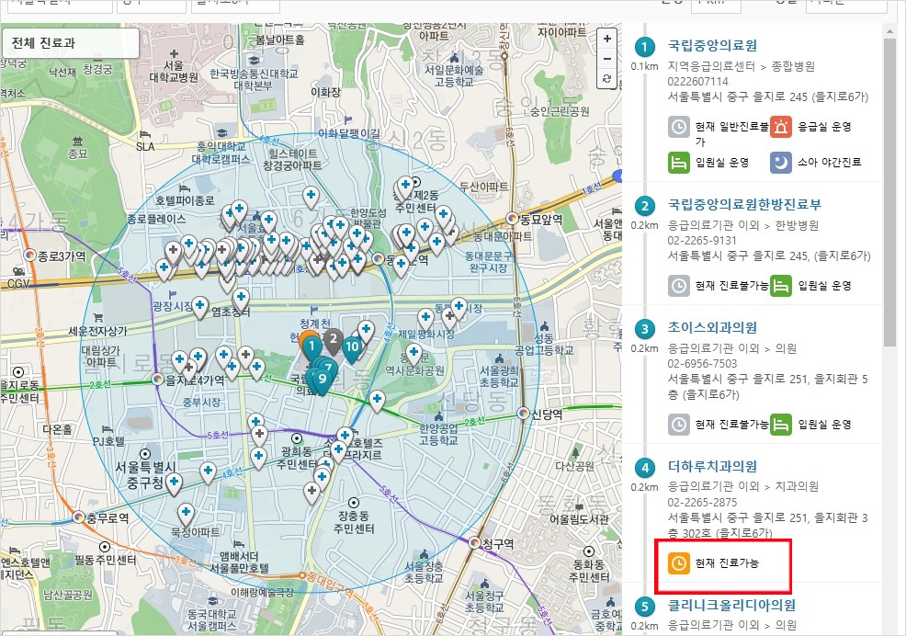Click the 청구역 subway station marker

click(x=474, y=542)
